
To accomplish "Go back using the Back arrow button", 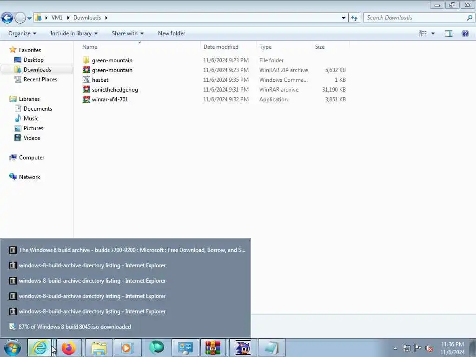I will 7,18.
